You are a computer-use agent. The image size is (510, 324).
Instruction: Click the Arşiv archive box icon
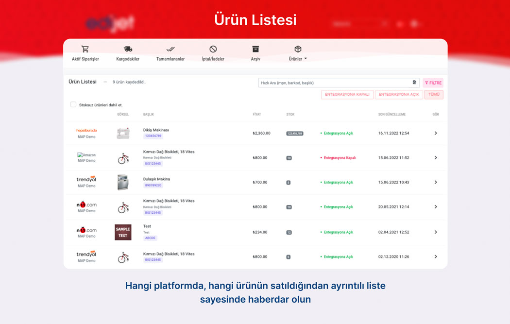click(255, 49)
